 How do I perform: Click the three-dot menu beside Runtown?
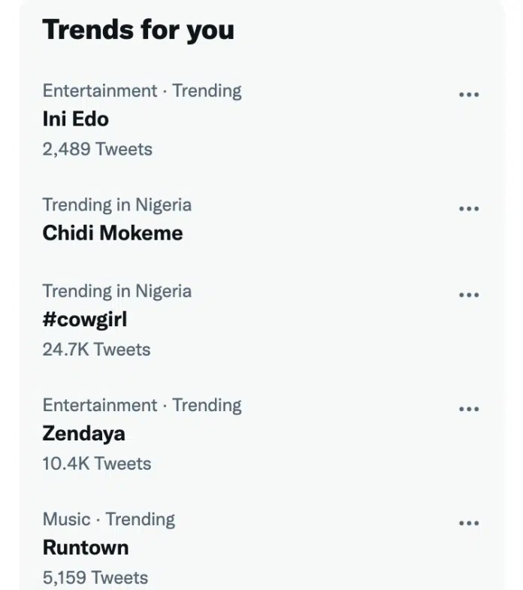point(468,524)
